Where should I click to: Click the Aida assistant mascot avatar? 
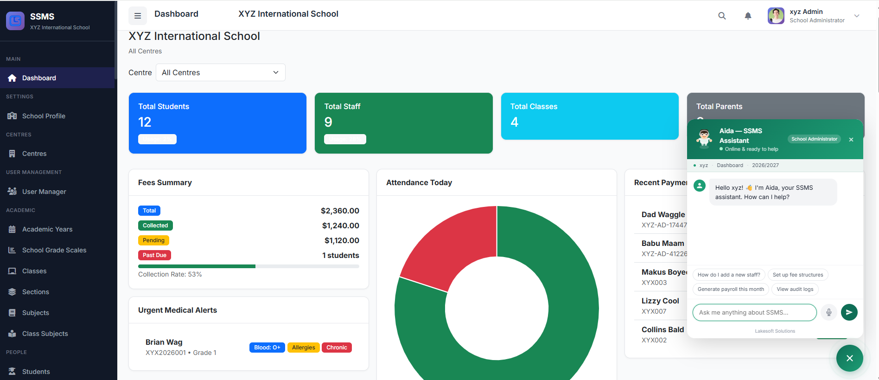coord(704,139)
